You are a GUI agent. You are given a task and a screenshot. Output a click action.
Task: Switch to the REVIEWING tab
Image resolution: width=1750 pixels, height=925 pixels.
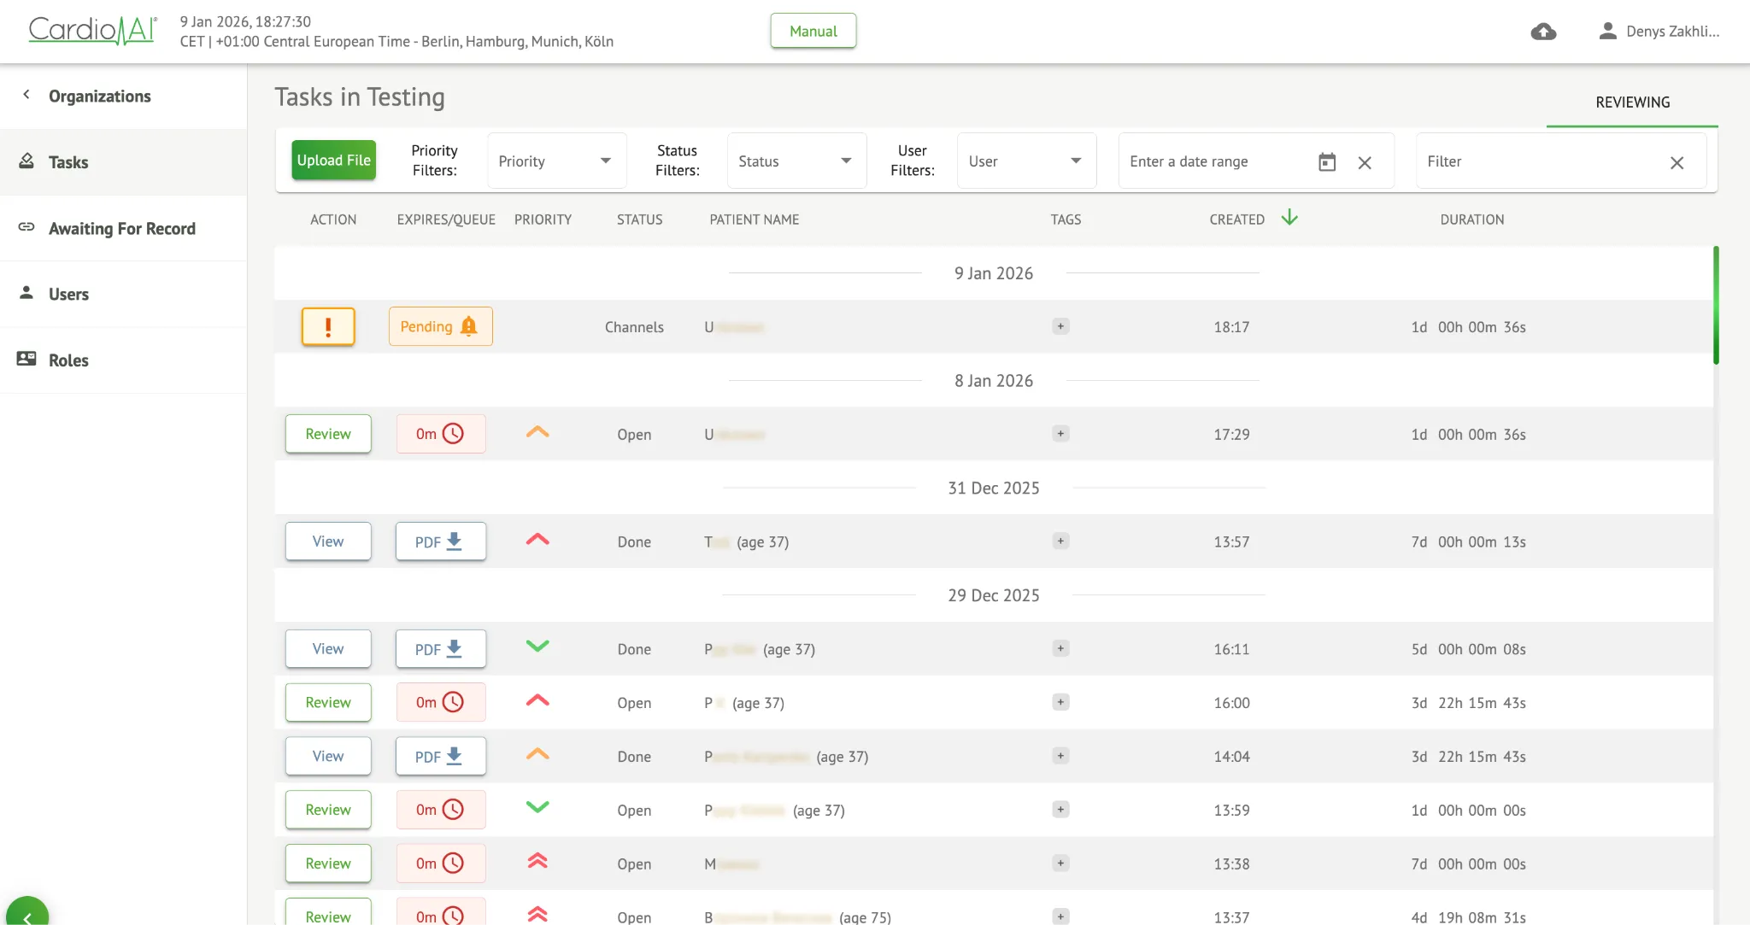[x=1632, y=102]
